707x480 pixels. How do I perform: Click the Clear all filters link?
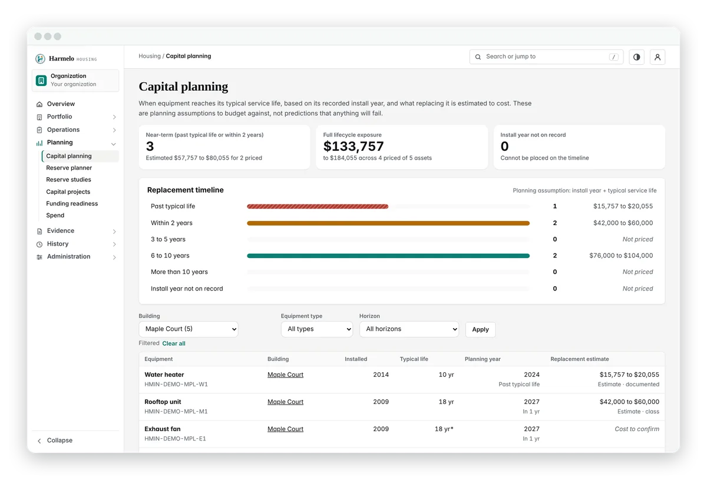pos(174,343)
